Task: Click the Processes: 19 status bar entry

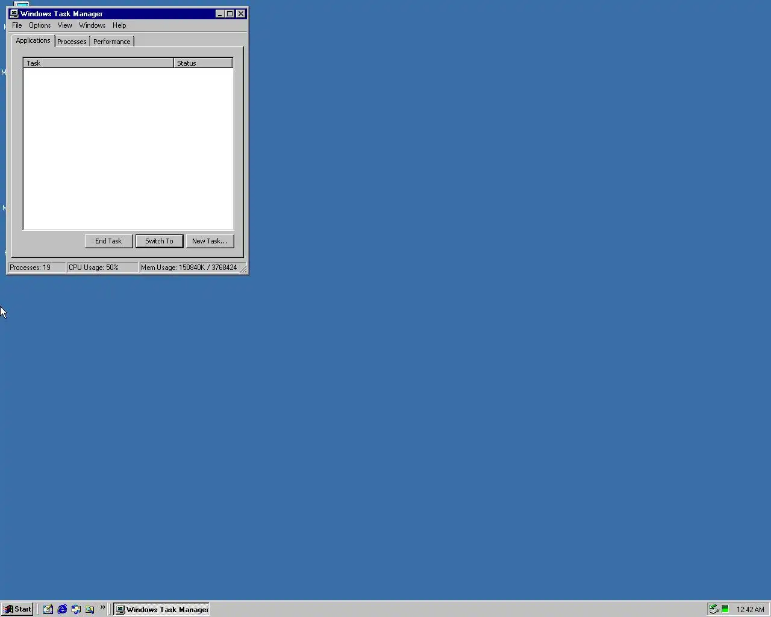Action: point(36,268)
